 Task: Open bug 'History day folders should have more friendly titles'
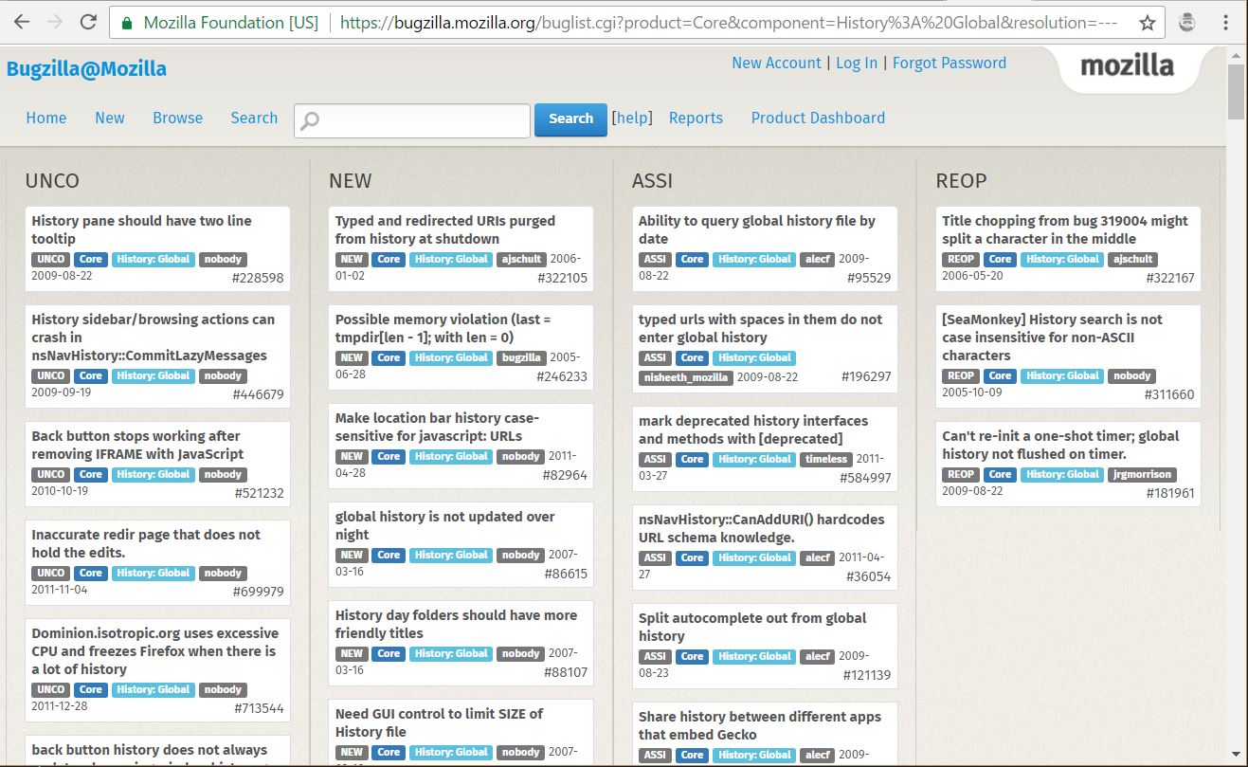pos(456,624)
